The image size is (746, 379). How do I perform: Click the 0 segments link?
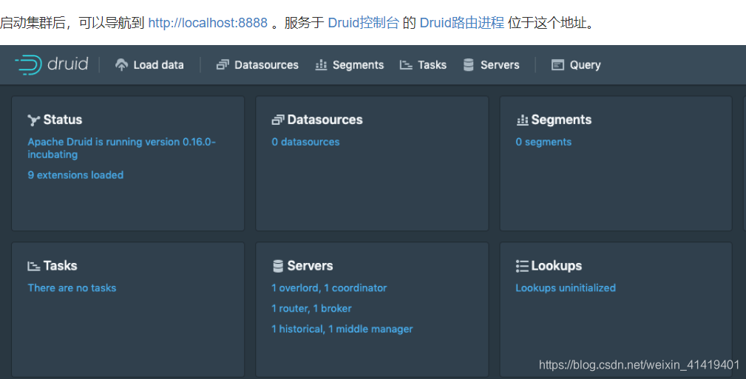pyautogui.click(x=543, y=142)
